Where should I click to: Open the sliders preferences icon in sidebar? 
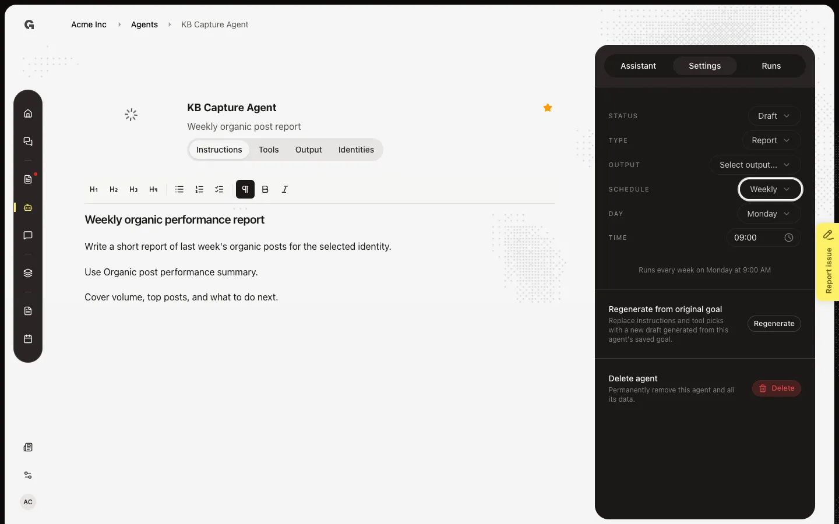pyautogui.click(x=28, y=475)
